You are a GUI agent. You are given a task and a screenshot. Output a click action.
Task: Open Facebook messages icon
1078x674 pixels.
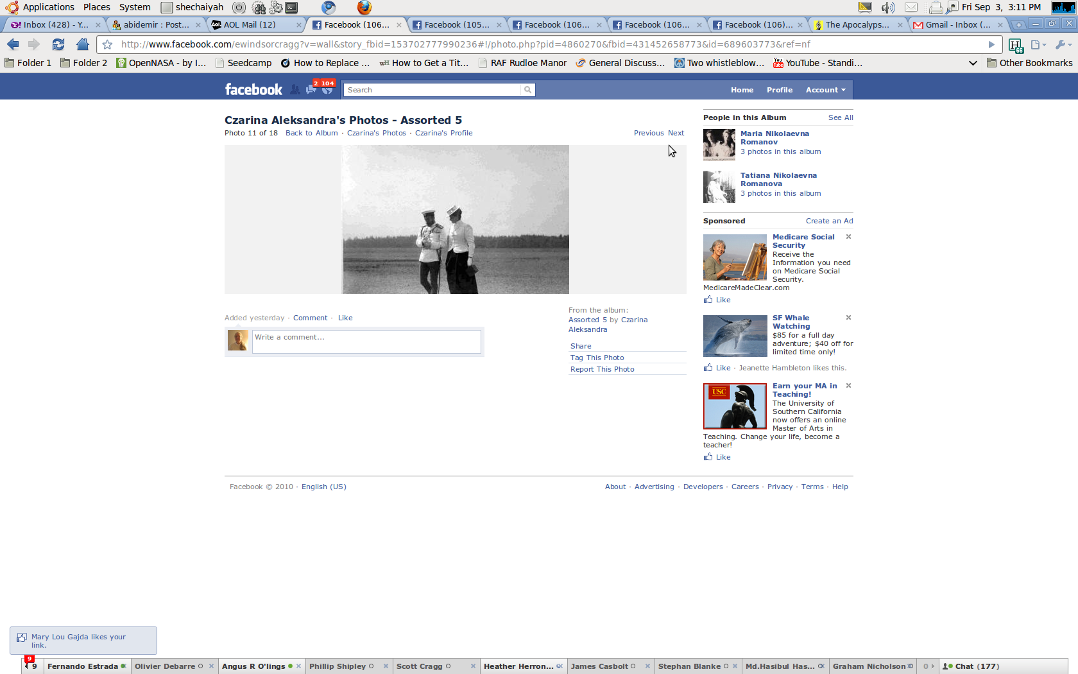pos(311,90)
